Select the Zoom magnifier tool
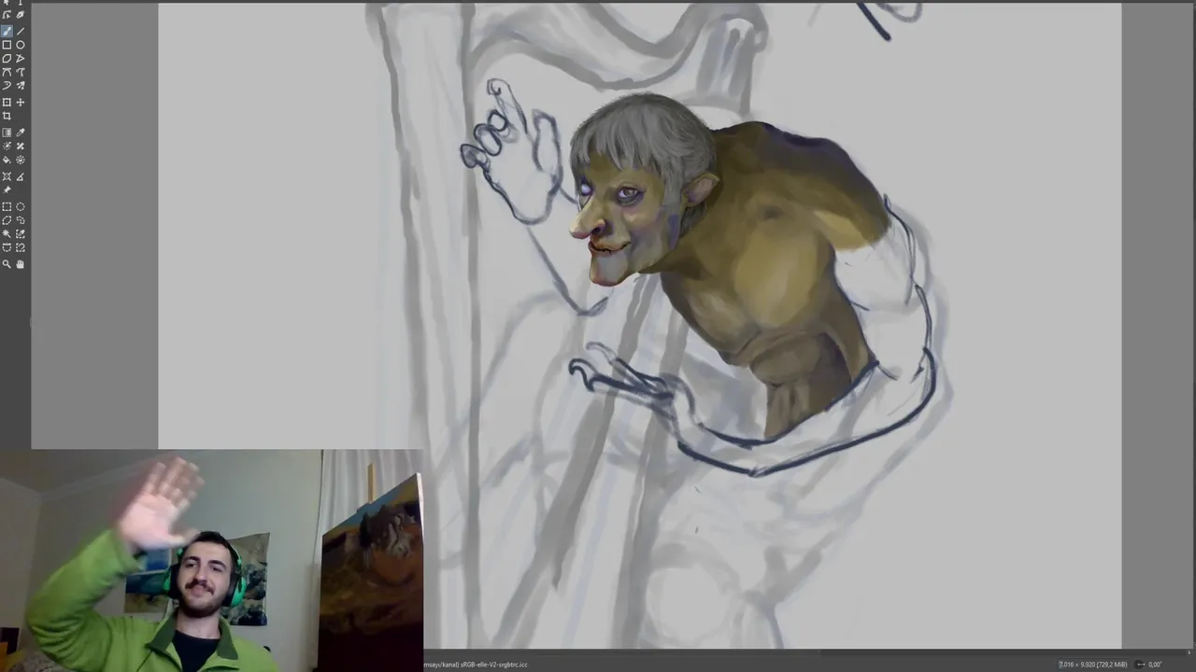The height and width of the screenshot is (672, 1196). [x=7, y=264]
